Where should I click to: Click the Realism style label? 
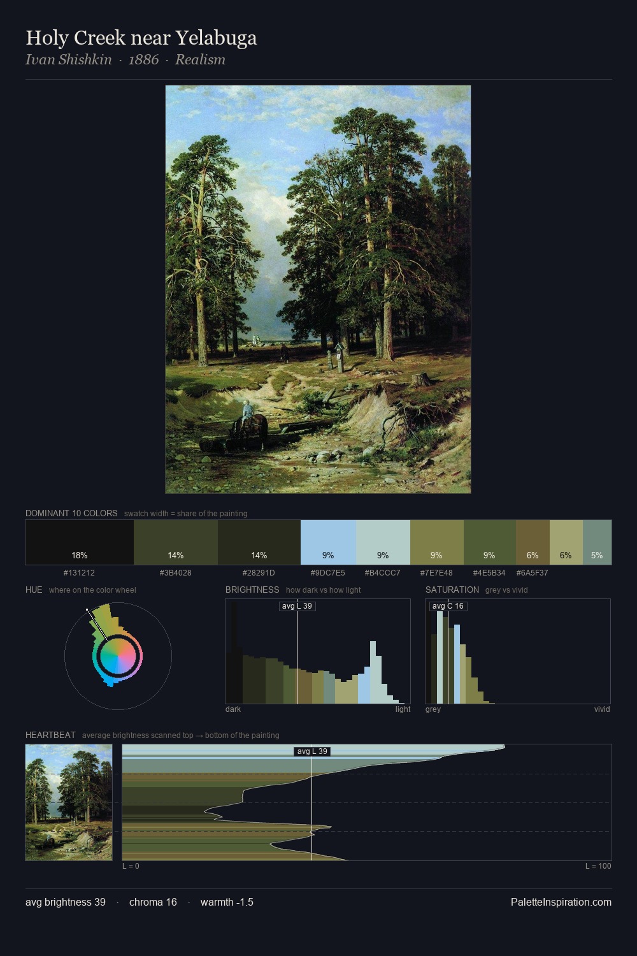pyautogui.click(x=200, y=60)
